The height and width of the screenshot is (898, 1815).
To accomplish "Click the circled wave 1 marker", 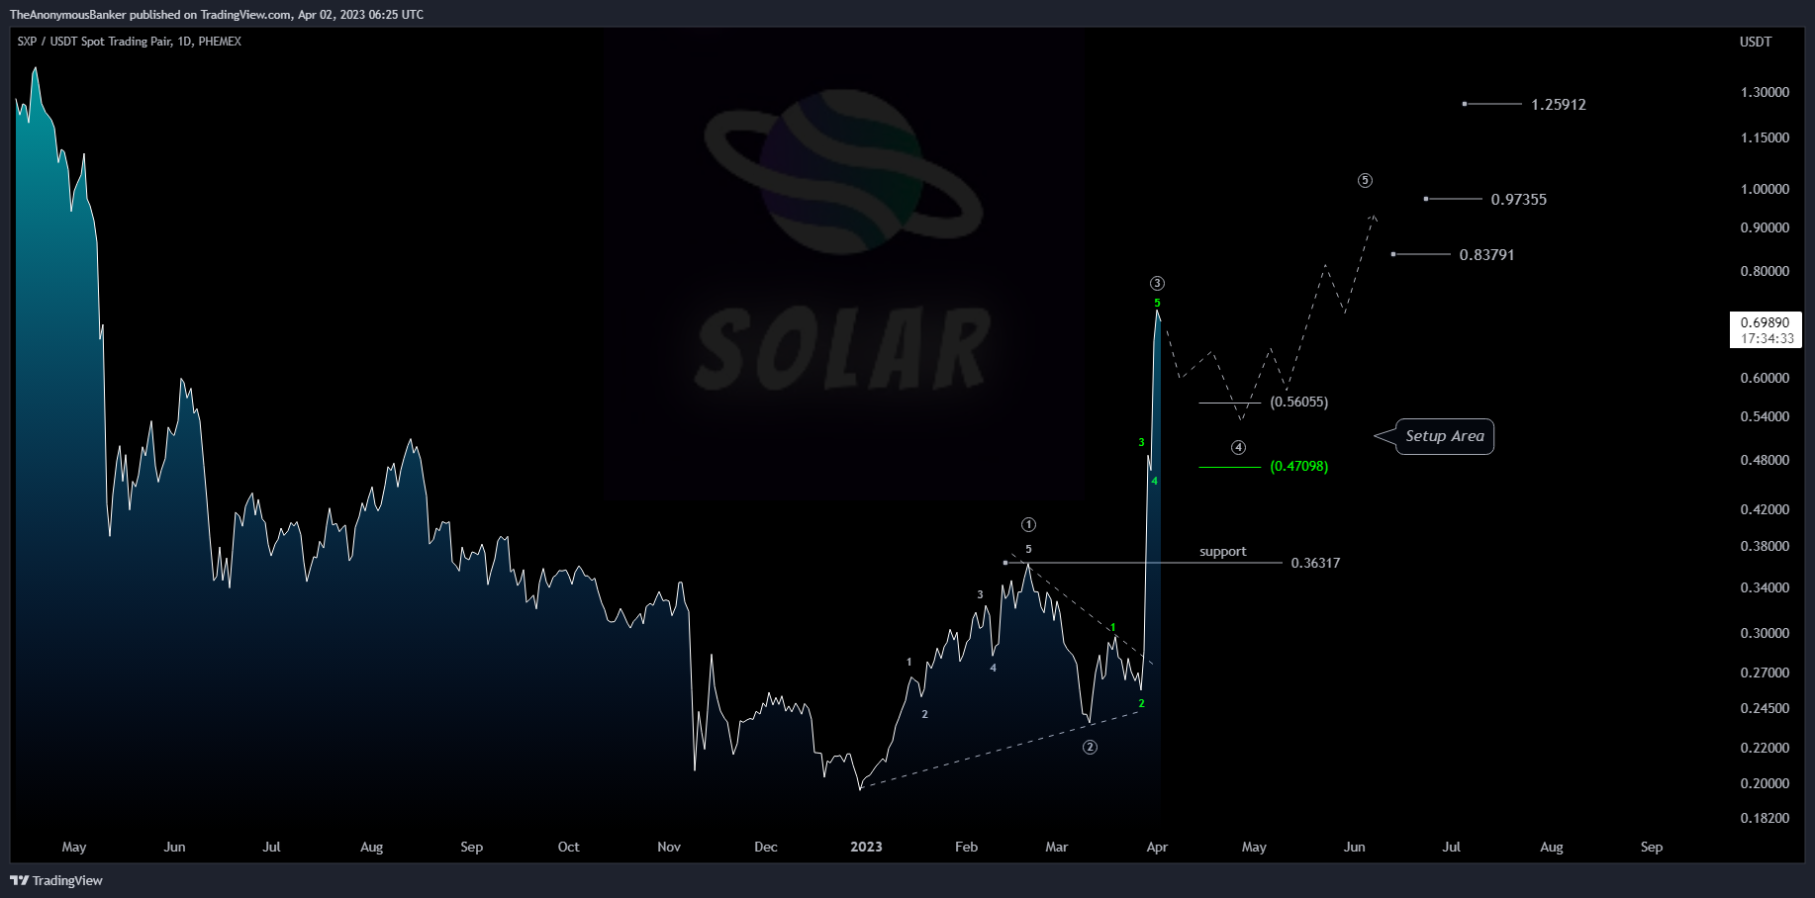I will pos(1028,524).
